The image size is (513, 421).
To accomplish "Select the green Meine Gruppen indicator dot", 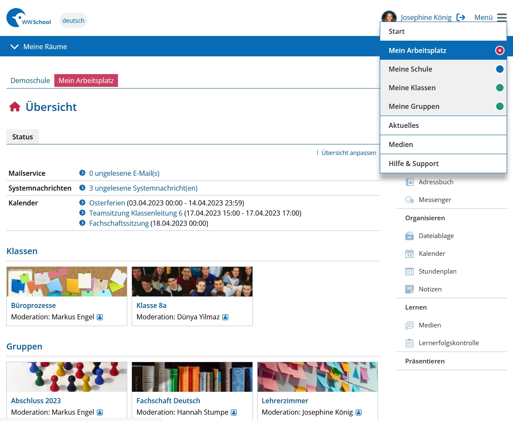I will click(500, 106).
